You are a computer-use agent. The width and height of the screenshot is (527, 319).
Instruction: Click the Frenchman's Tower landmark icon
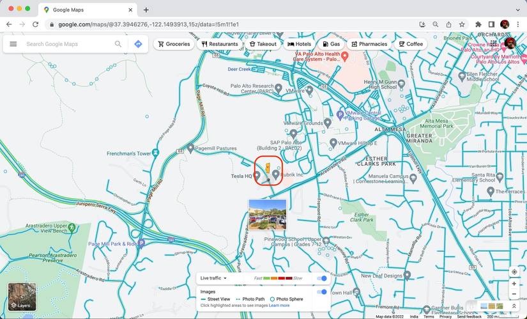155,153
